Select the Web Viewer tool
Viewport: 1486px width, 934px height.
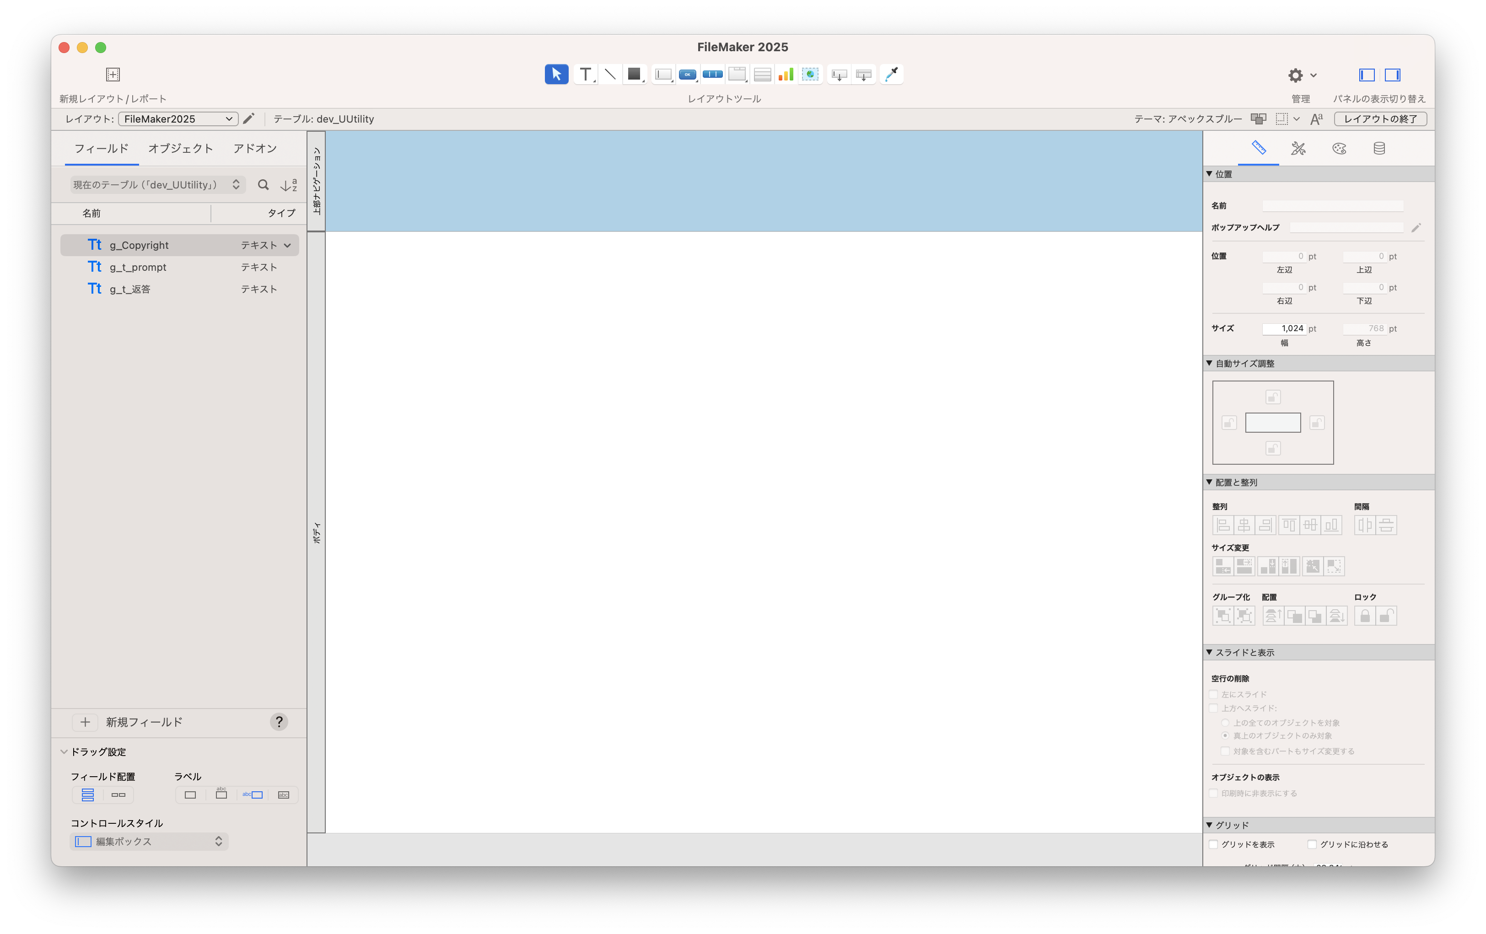[810, 74]
